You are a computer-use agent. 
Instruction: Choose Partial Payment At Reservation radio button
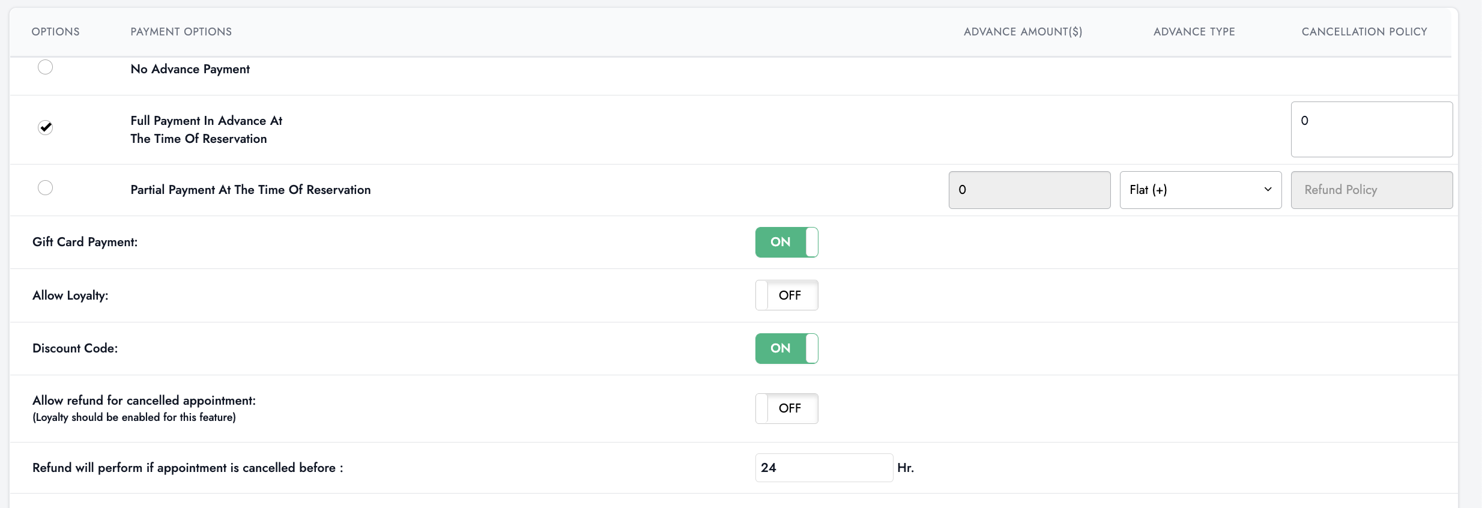click(45, 188)
